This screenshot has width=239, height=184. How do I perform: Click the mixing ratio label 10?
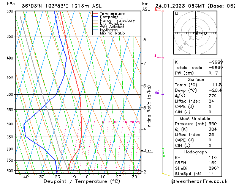(x=116, y=122)
